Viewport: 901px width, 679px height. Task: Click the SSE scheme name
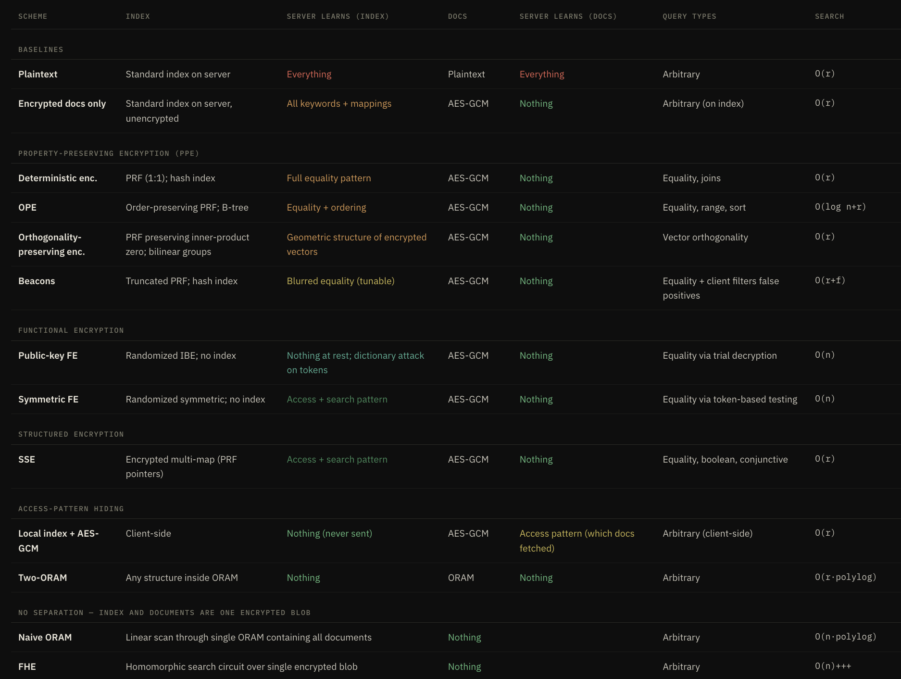coord(26,459)
